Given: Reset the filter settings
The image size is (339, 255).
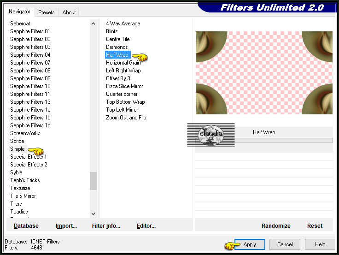Looking at the screenshot, I should tap(315, 226).
